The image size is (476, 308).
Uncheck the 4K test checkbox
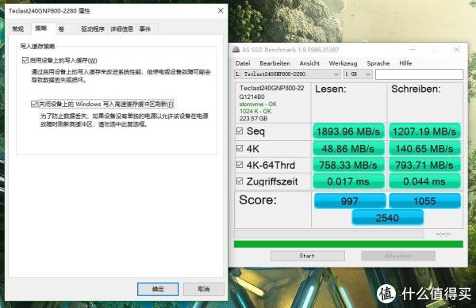pyautogui.click(x=240, y=148)
